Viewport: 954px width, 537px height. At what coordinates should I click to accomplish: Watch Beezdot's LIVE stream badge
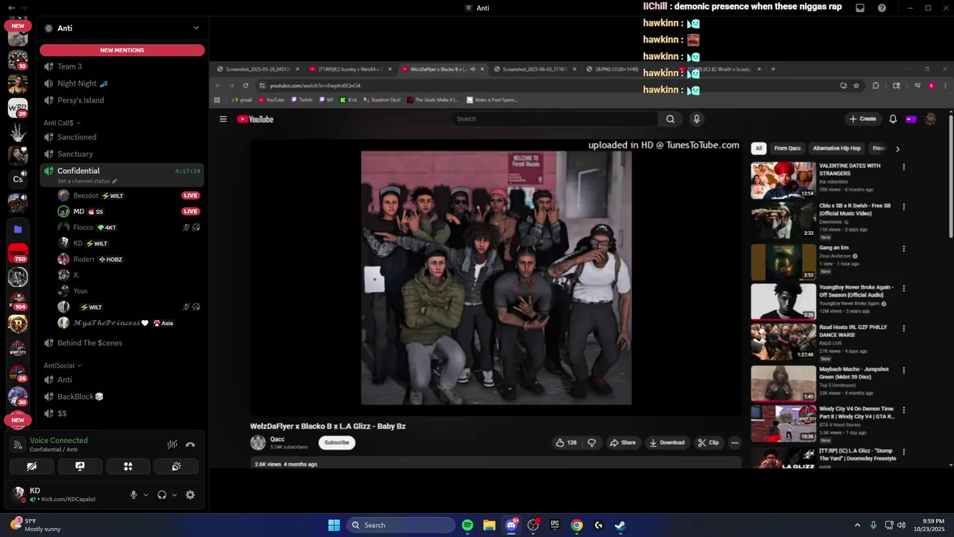(191, 195)
